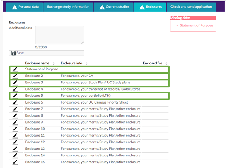Sort the table by Enclosure name
Screen dimensions: 226x168
(53, 63)
